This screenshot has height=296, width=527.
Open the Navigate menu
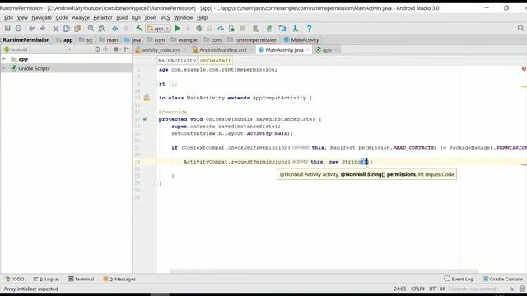click(x=42, y=17)
